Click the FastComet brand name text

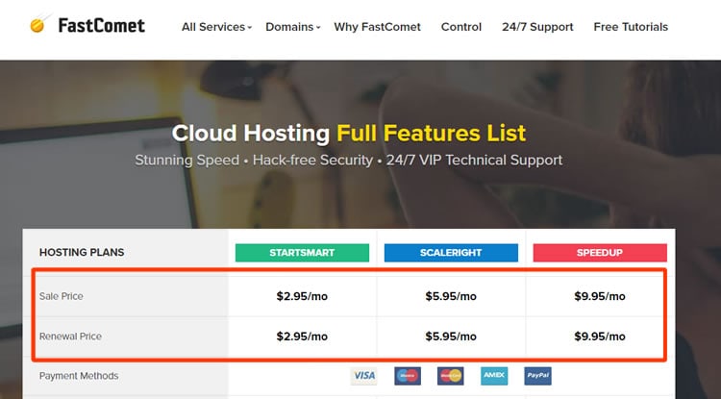pyautogui.click(x=102, y=25)
